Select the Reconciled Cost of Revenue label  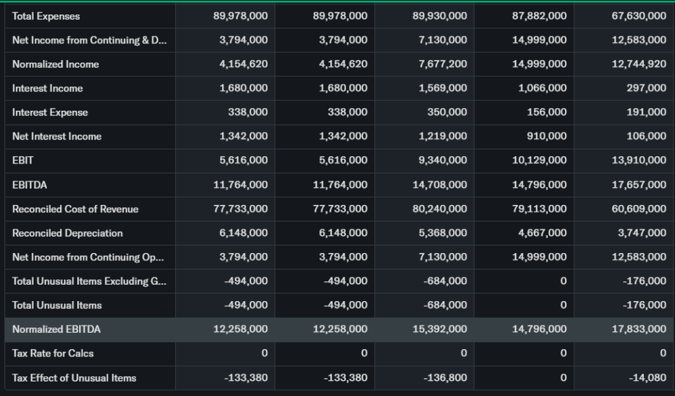[x=75, y=209]
